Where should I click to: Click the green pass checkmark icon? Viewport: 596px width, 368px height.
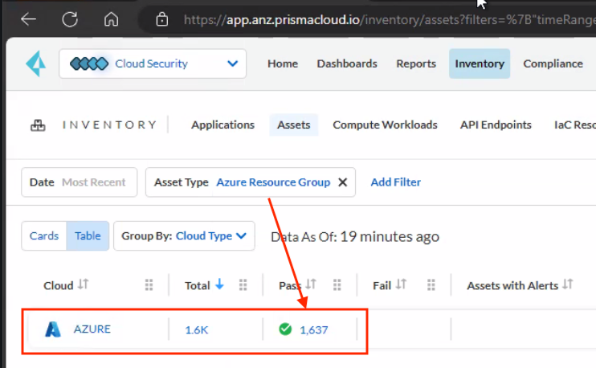point(284,329)
